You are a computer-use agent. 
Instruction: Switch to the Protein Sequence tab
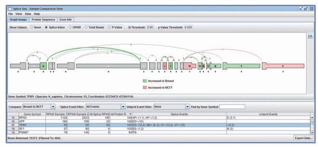(x=43, y=20)
